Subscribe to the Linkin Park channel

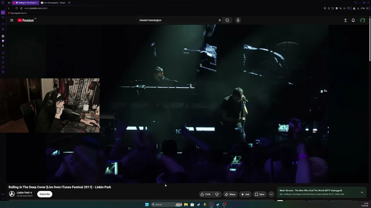45,194
